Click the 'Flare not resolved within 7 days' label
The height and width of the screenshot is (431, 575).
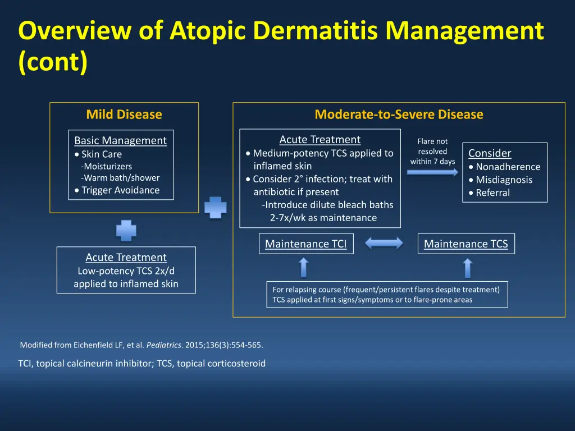pos(432,152)
